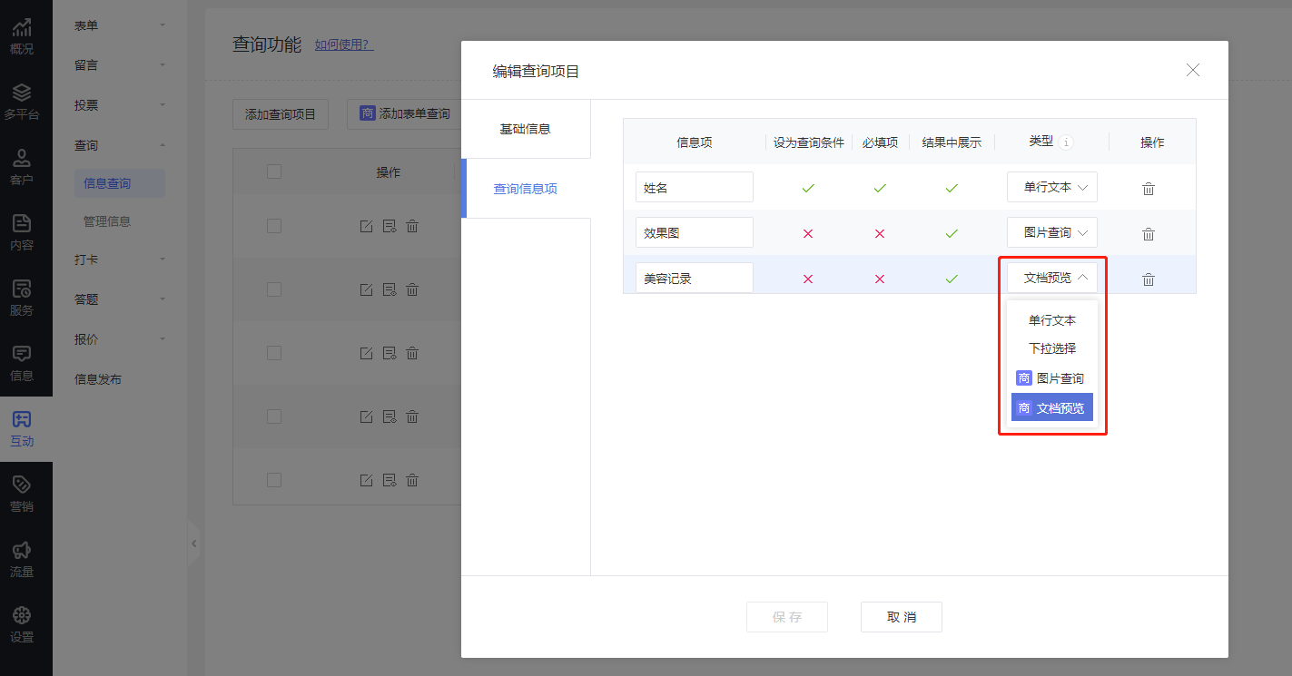Toggle 必填项 cross for 效果图 row

(x=879, y=233)
